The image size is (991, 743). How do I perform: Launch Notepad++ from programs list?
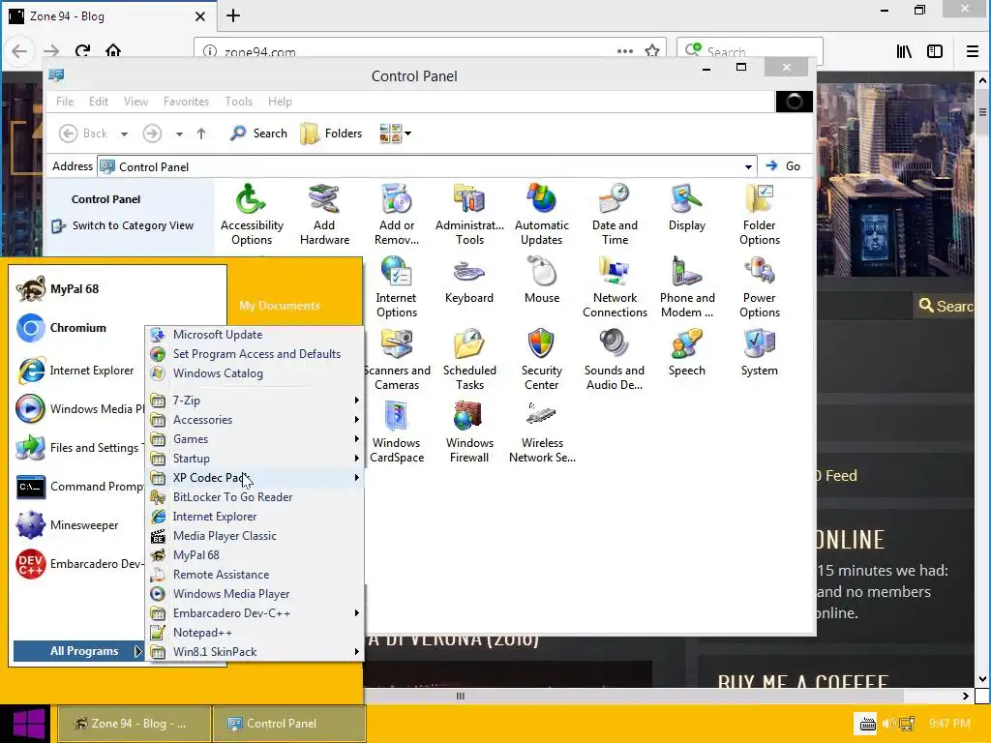pos(255,633)
